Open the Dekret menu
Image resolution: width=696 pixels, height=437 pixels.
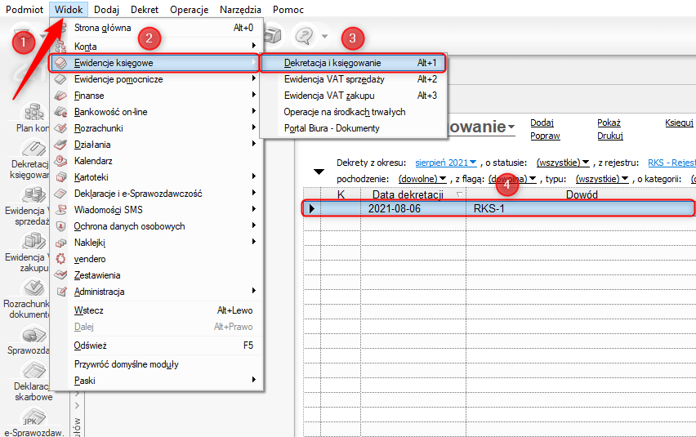pyautogui.click(x=145, y=9)
